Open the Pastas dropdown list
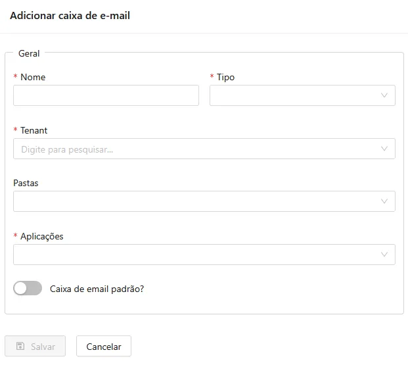 (x=204, y=201)
